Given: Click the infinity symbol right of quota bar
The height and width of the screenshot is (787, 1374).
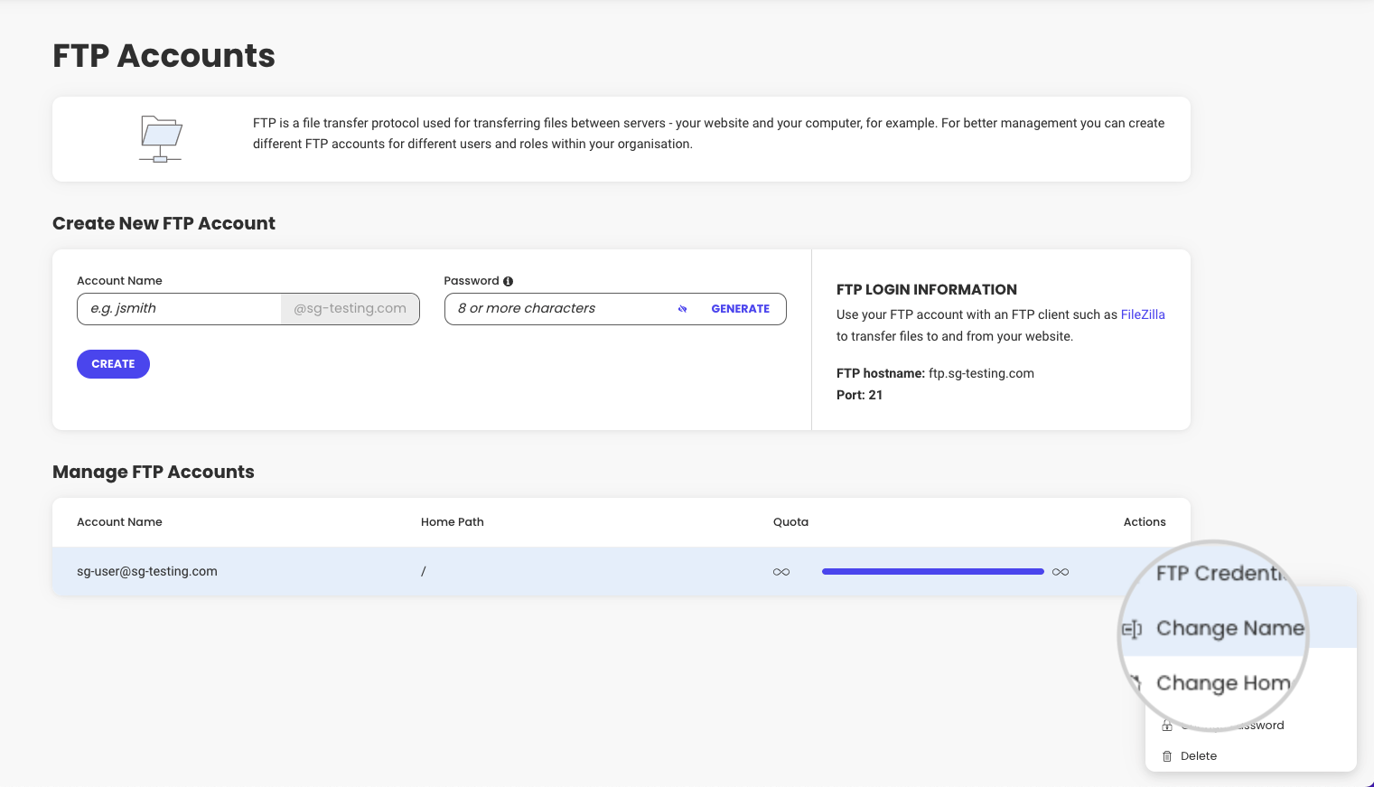Looking at the screenshot, I should 1061,572.
